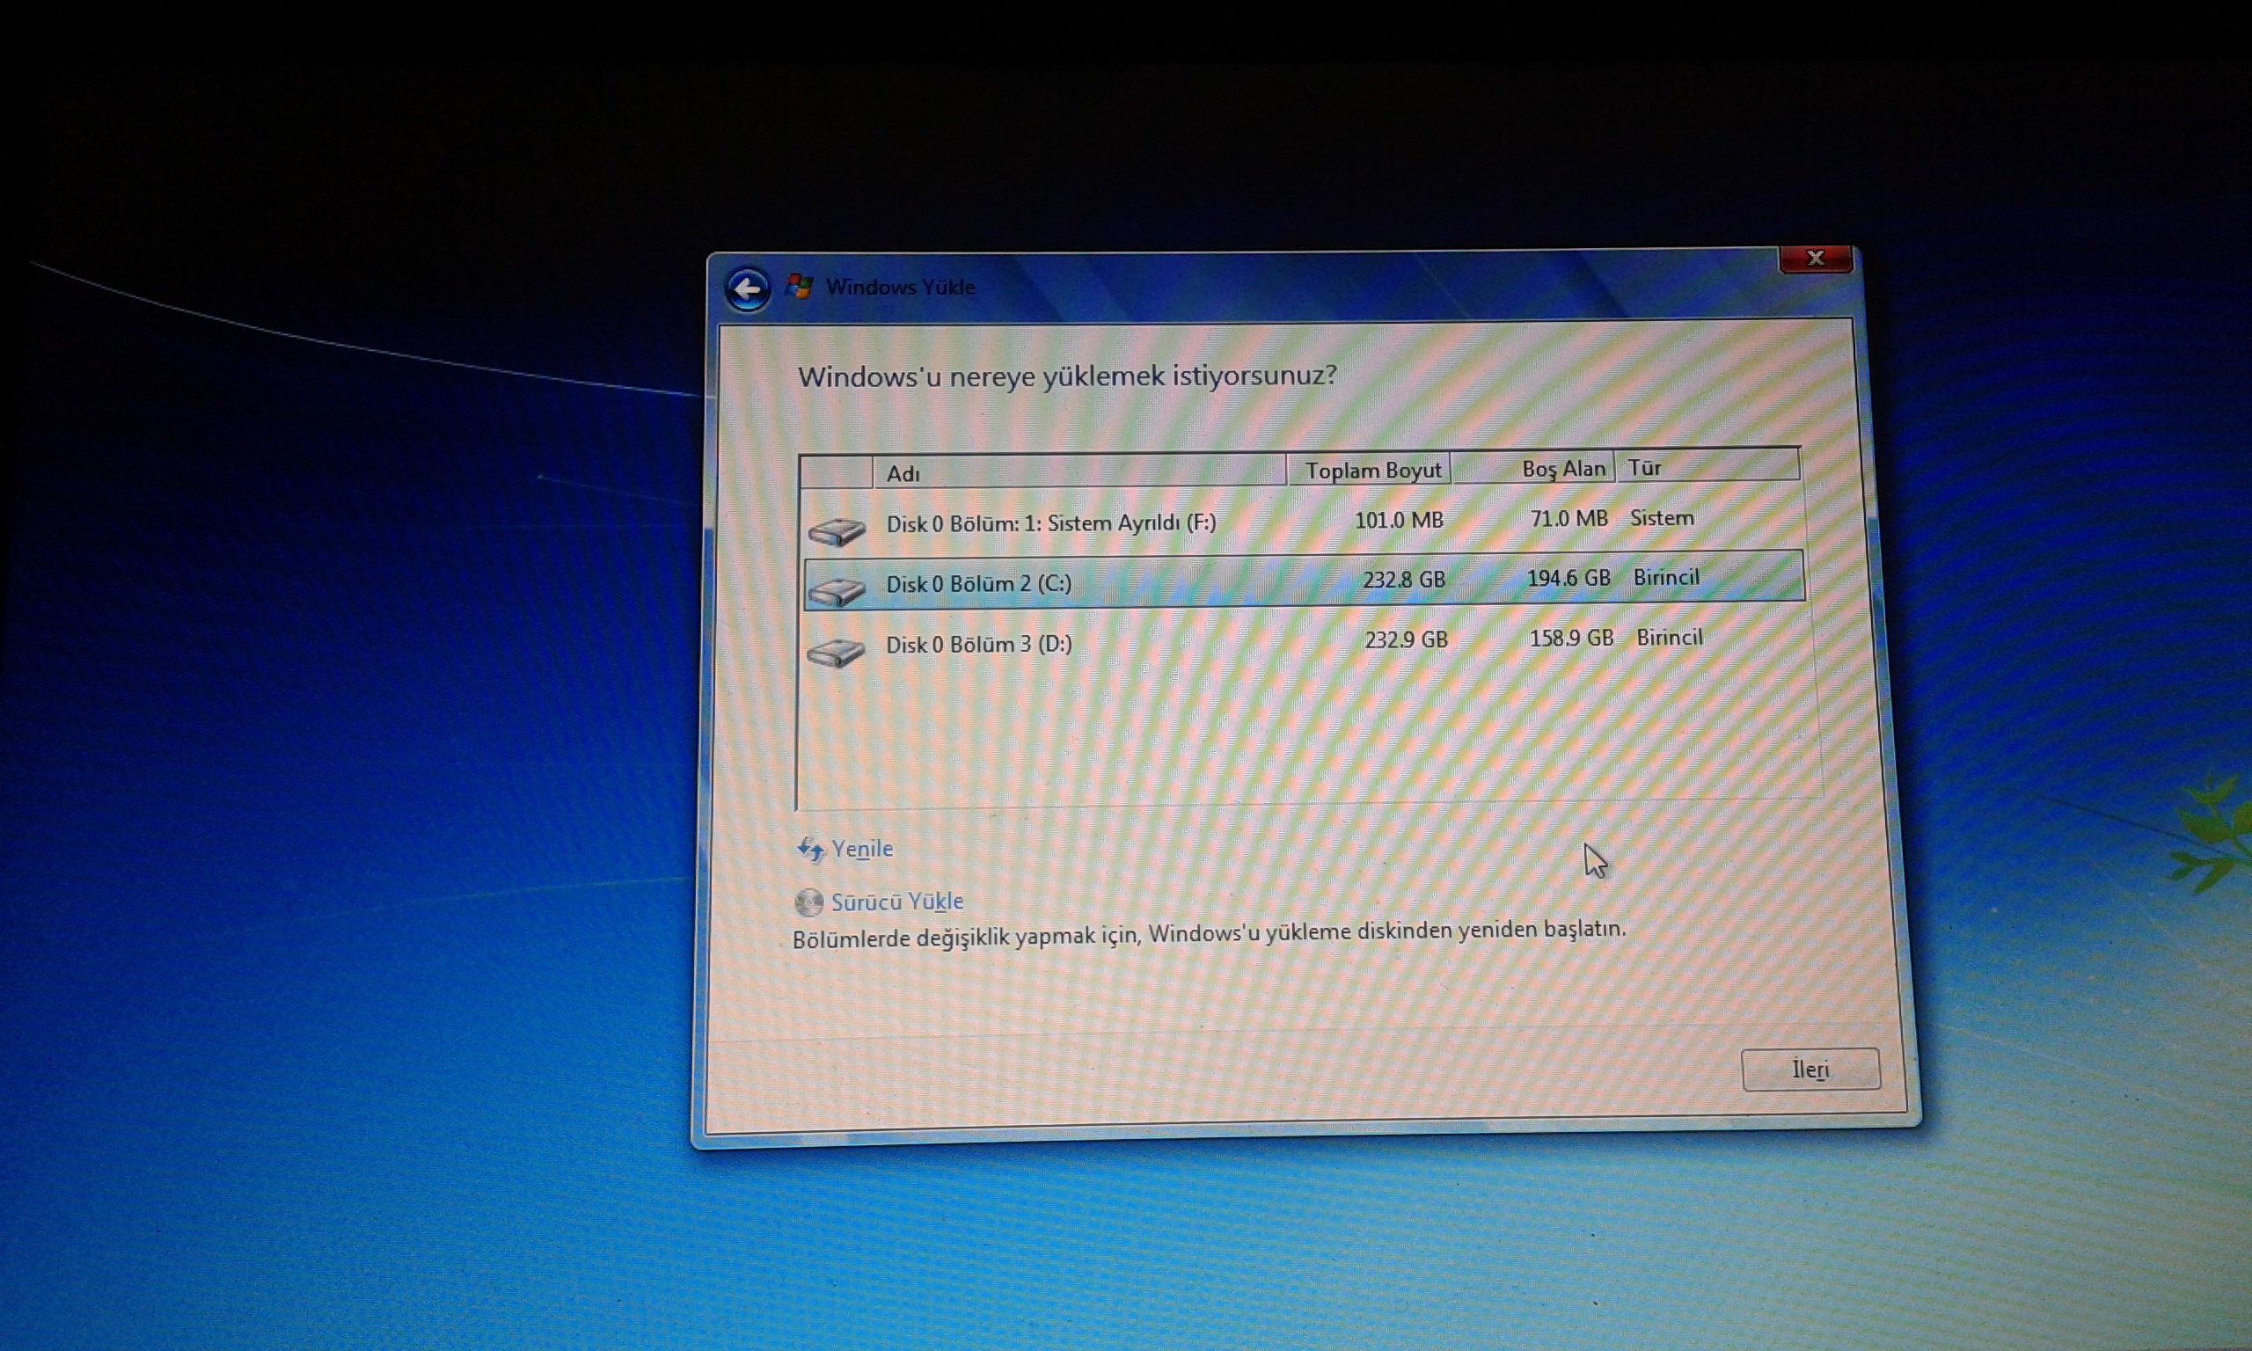Click the 71.0 MB free space value
The height and width of the screenshot is (1351, 2252).
pyautogui.click(x=1569, y=518)
